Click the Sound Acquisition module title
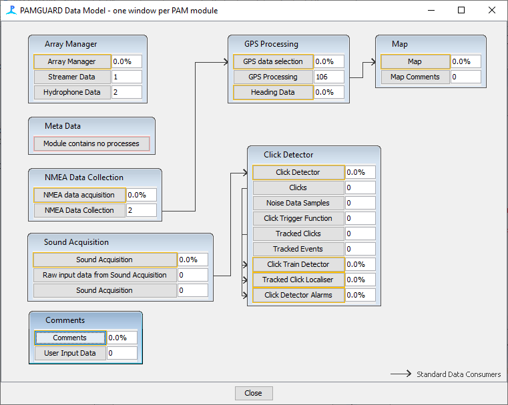This screenshot has height=405, width=508. click(76, 242)
